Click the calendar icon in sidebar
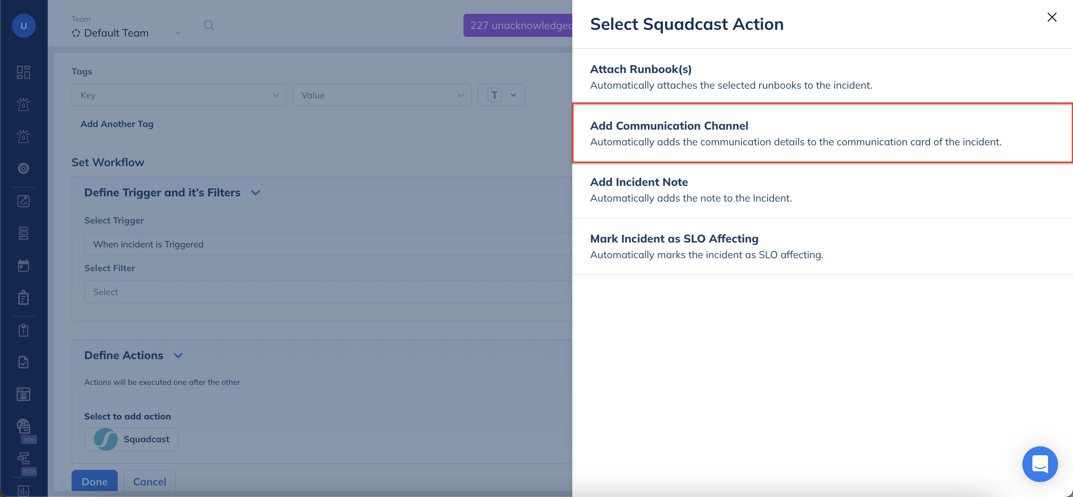 (23, 265)
